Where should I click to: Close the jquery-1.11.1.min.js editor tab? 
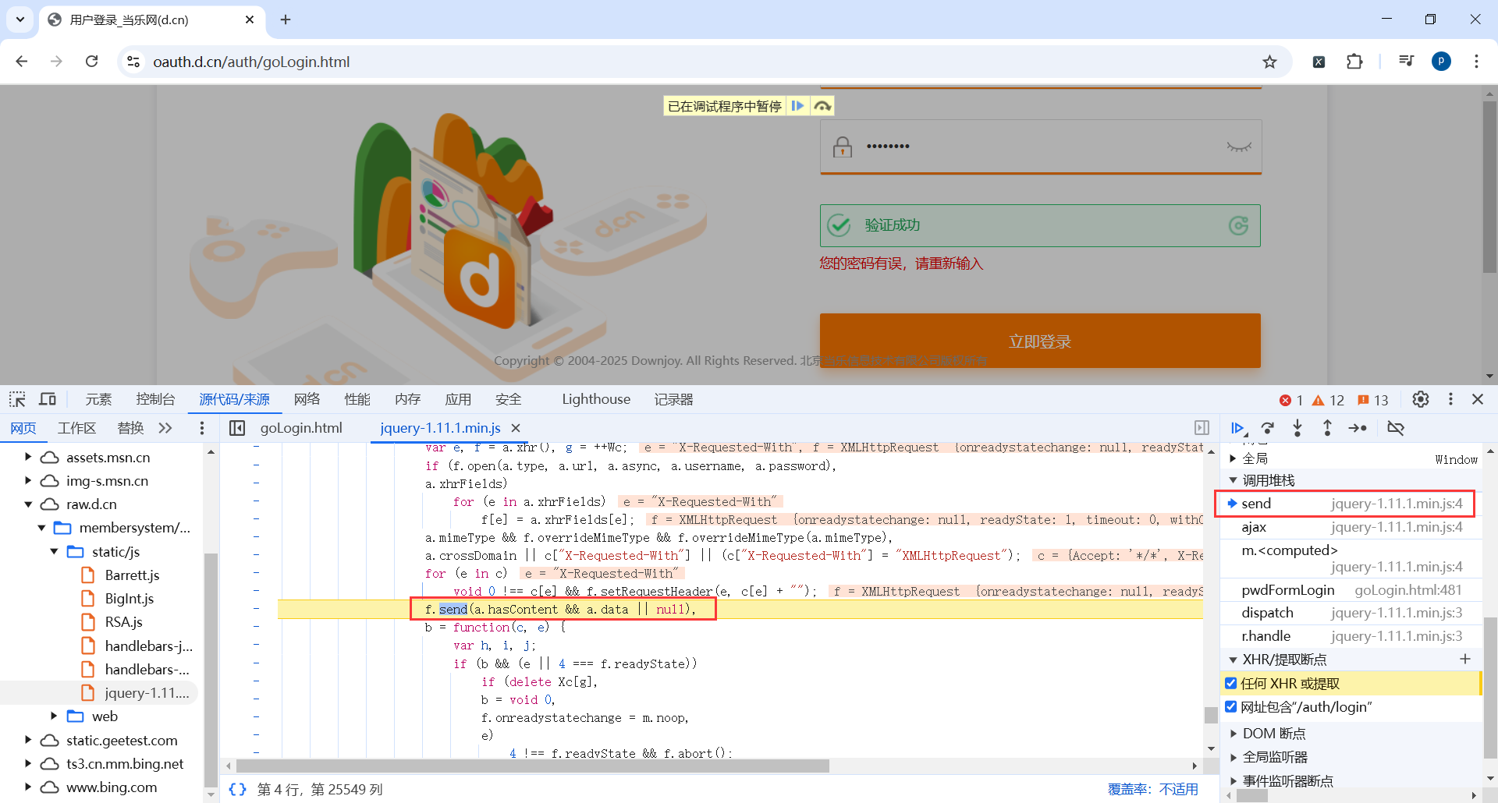click(x=516, y=428)
